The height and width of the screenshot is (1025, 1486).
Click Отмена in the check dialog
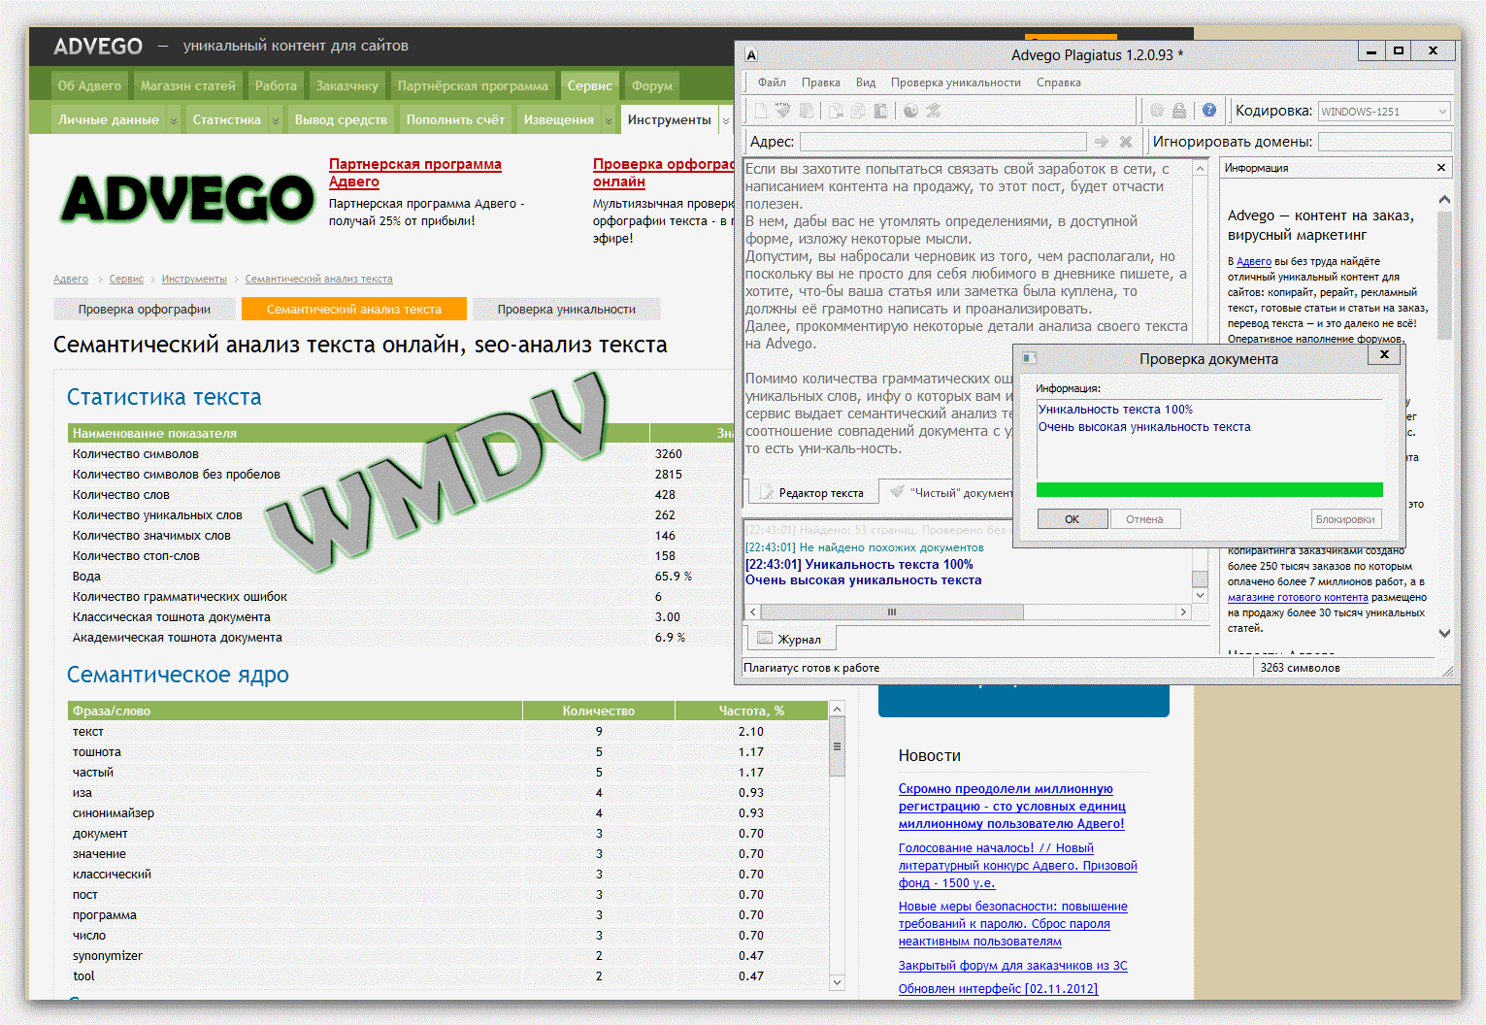(1144, 519)
